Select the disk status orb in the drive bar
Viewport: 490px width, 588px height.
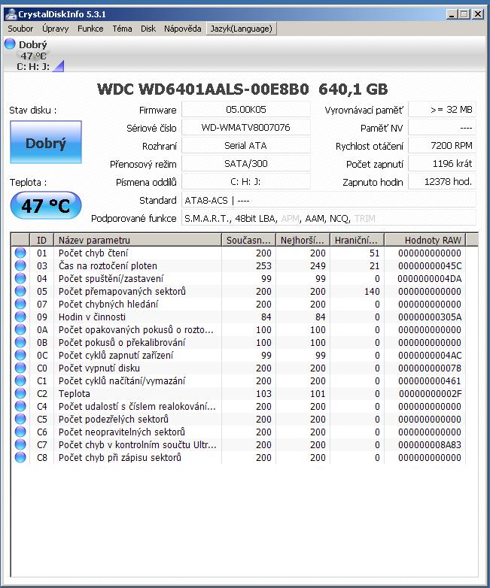[x=10, y=44]
